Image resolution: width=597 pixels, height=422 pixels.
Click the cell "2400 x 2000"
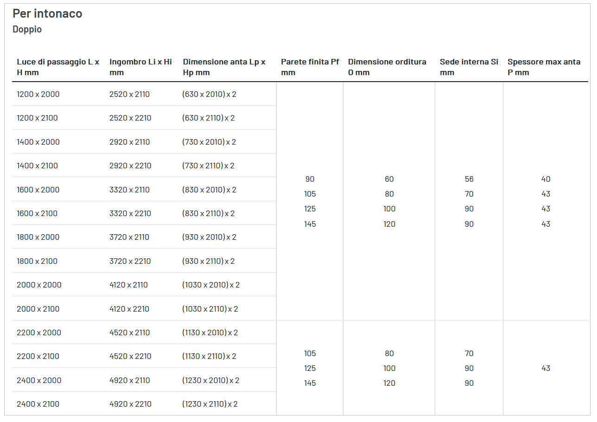[x=39, y=380]
